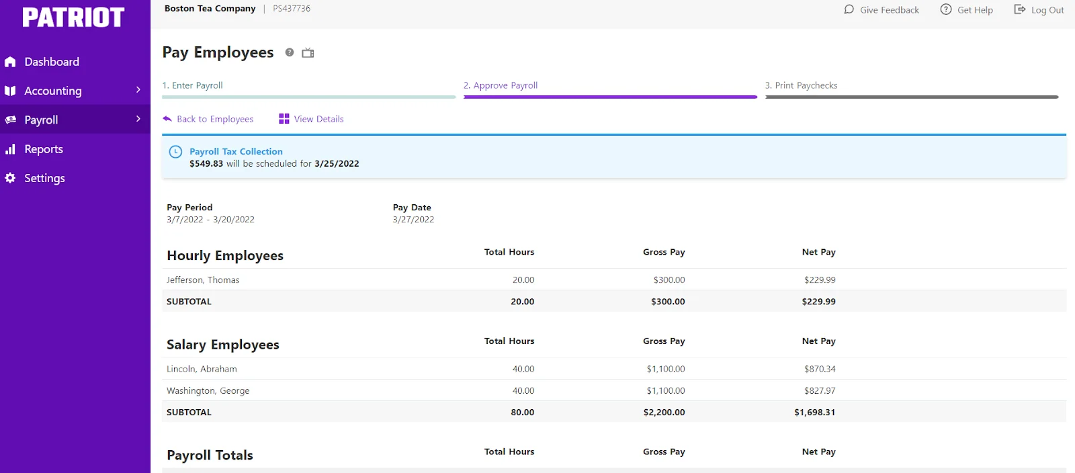Screen dimensions: 1075x473
Task: Click the Accounting book icon
Action: (10, 91)
